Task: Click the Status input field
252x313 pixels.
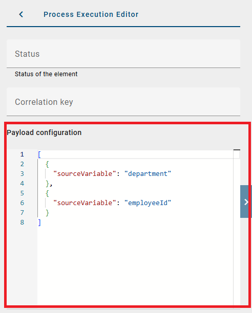Action: pos(123,54)
